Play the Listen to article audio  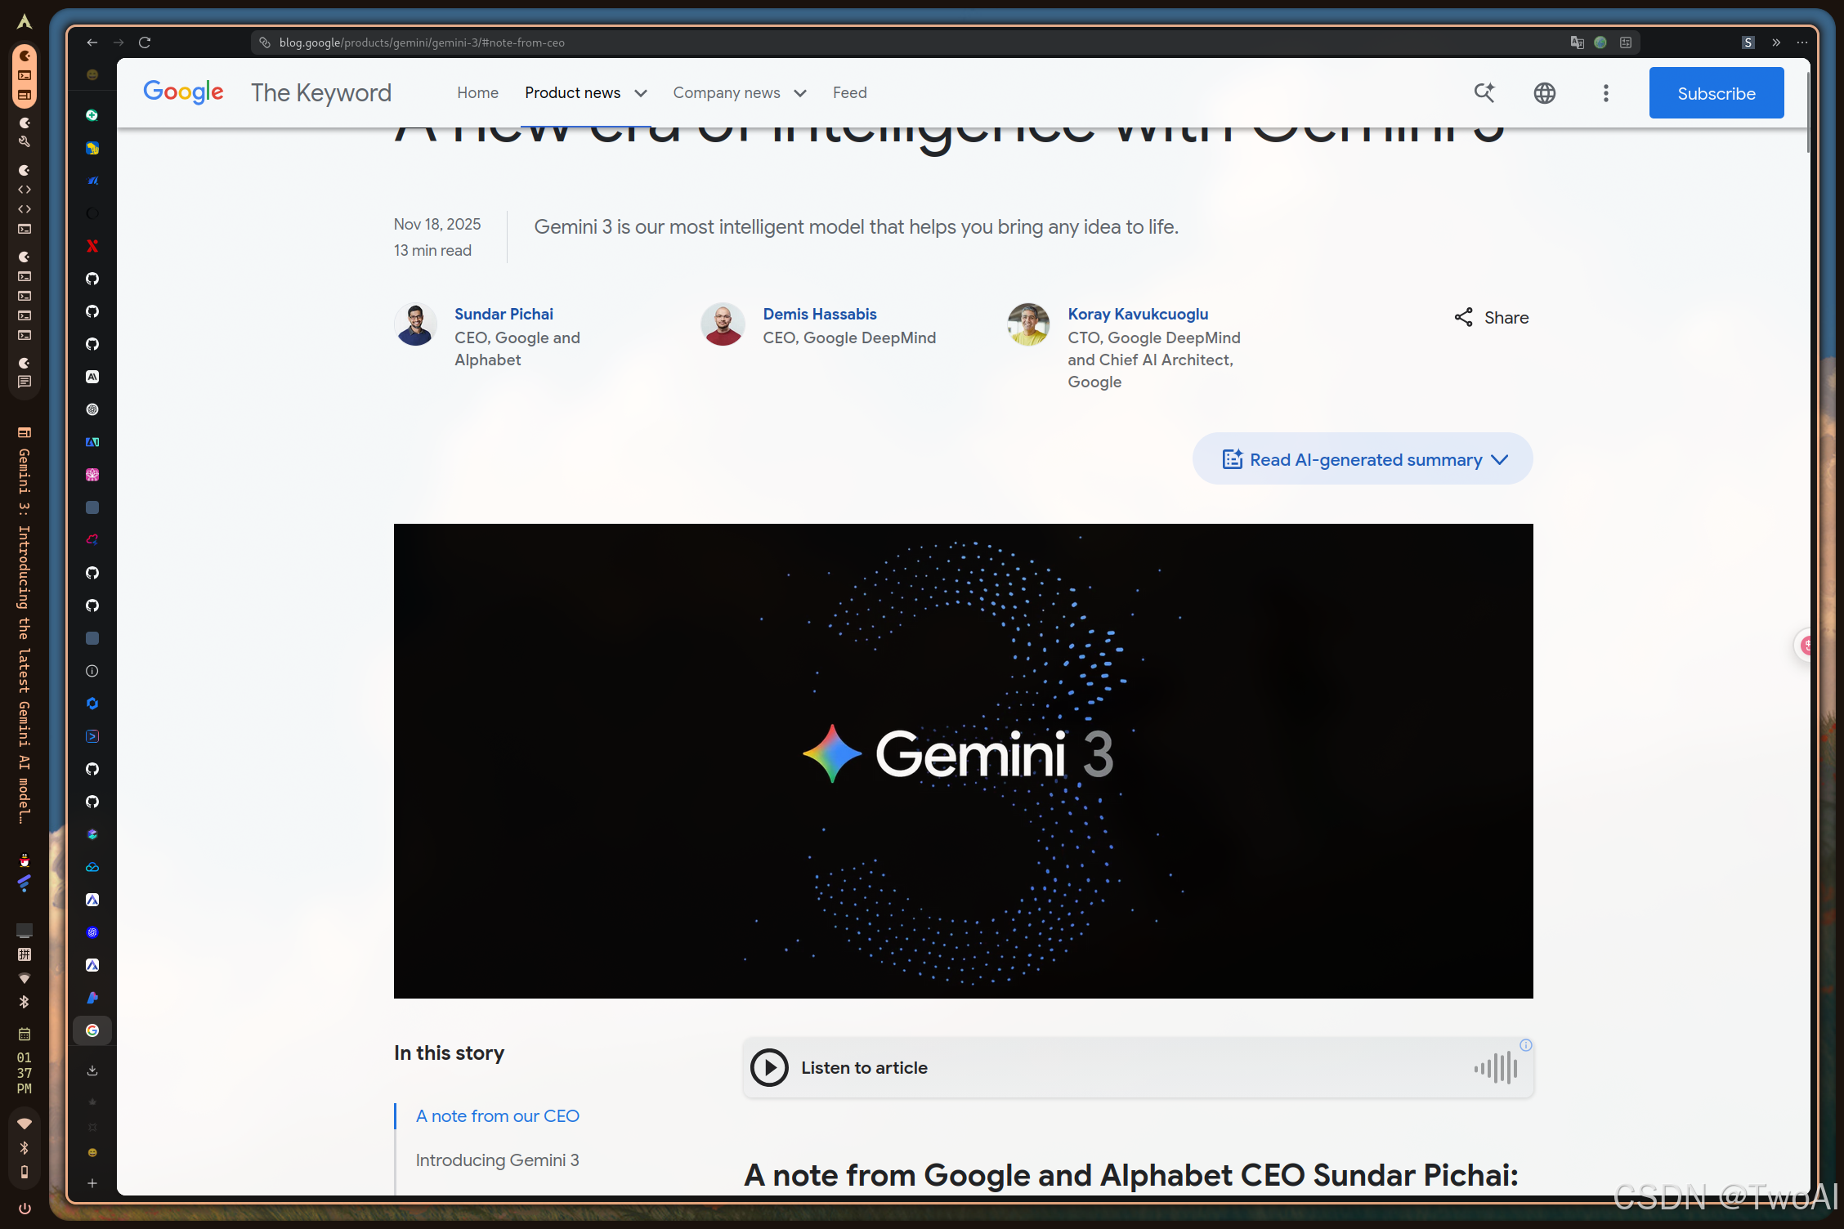point(769,1067)
